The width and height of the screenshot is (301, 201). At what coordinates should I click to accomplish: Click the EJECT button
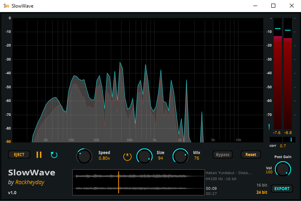[x=19, y=154]
